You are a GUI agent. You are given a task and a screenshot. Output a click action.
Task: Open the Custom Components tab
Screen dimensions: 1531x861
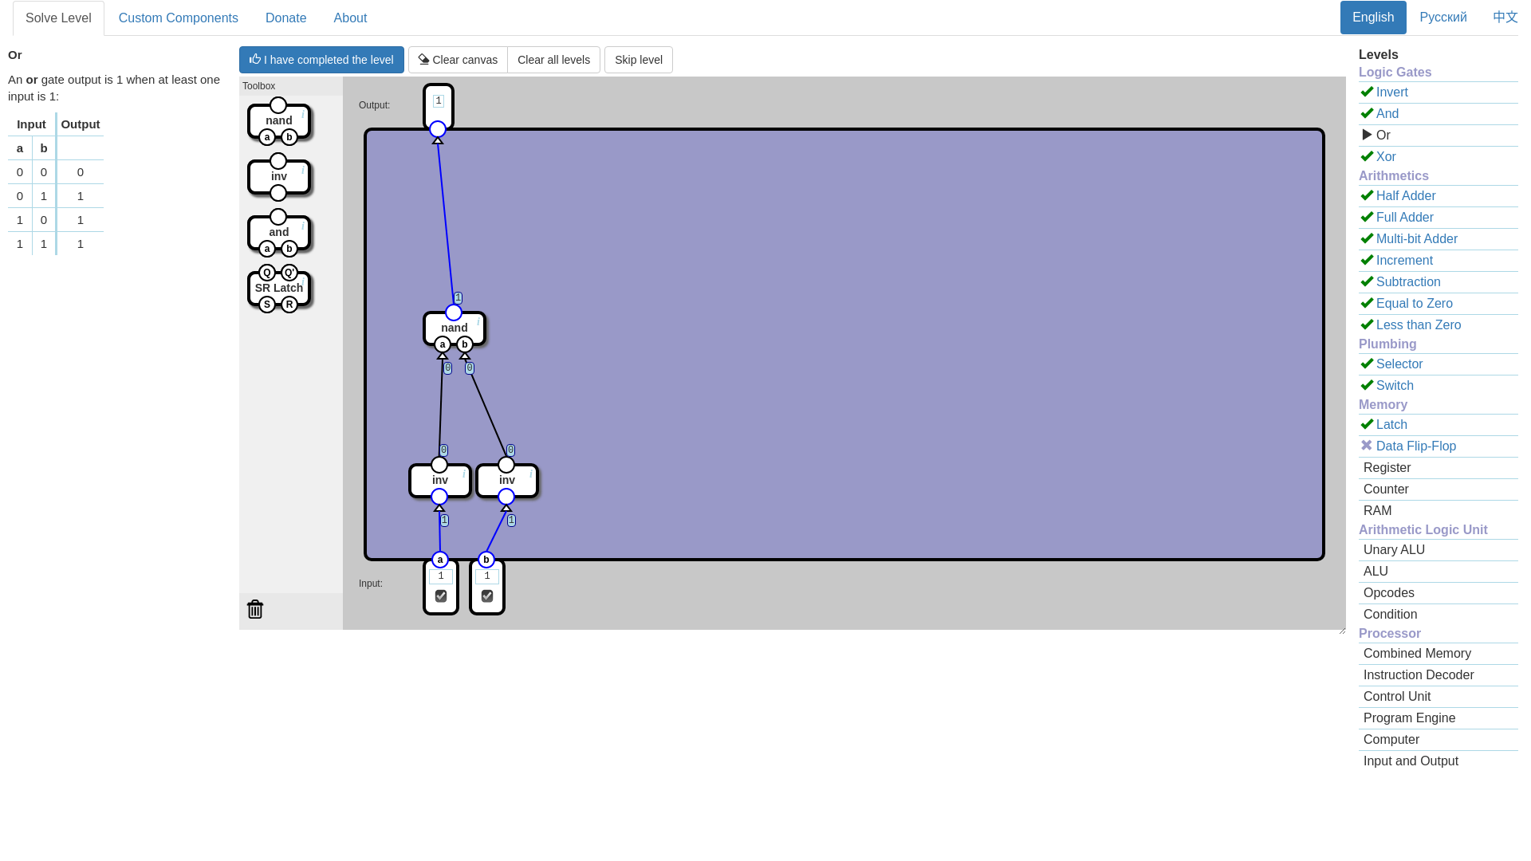(x=179, y=18)
